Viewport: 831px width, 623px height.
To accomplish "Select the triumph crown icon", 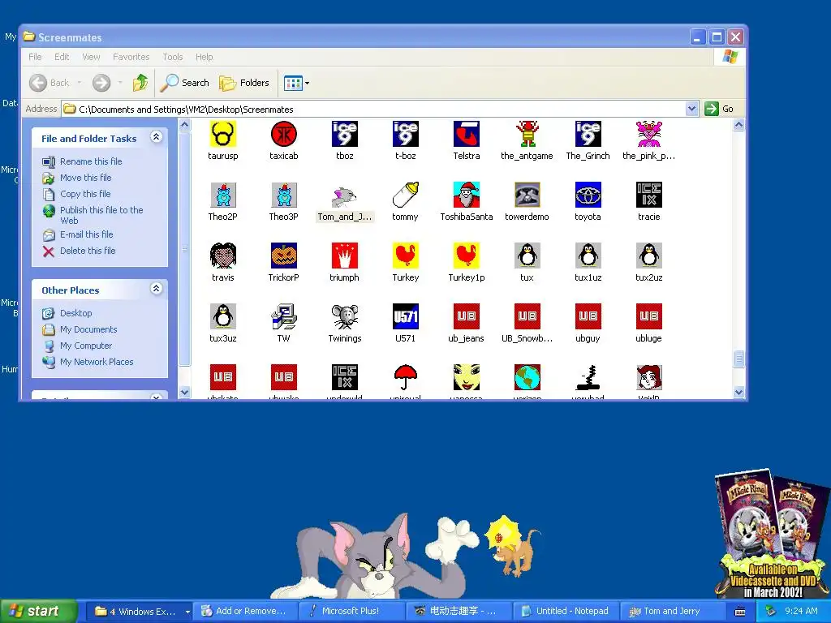I will tap(344, 256).
